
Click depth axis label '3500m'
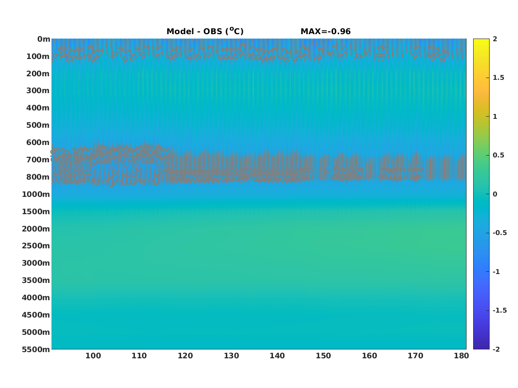pos(36,280)
